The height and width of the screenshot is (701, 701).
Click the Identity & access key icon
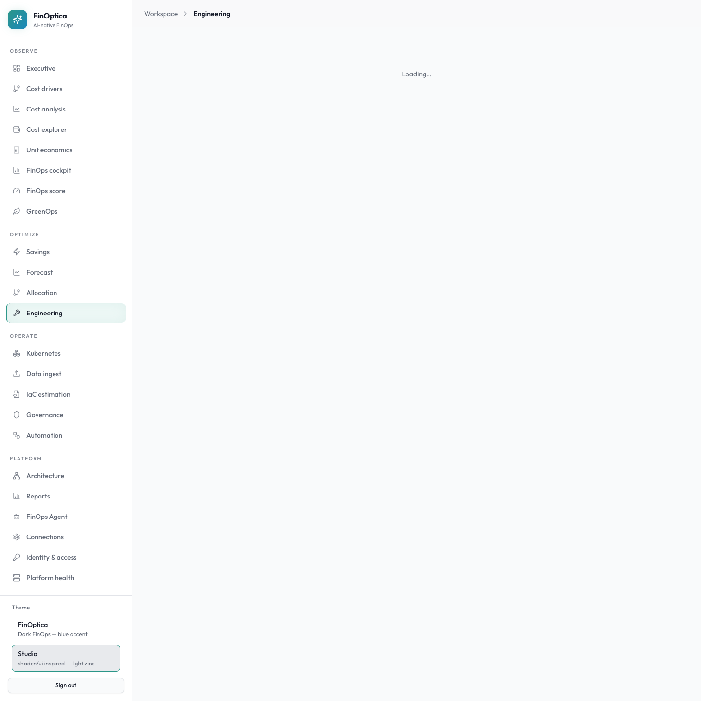[x=17, y=557]
